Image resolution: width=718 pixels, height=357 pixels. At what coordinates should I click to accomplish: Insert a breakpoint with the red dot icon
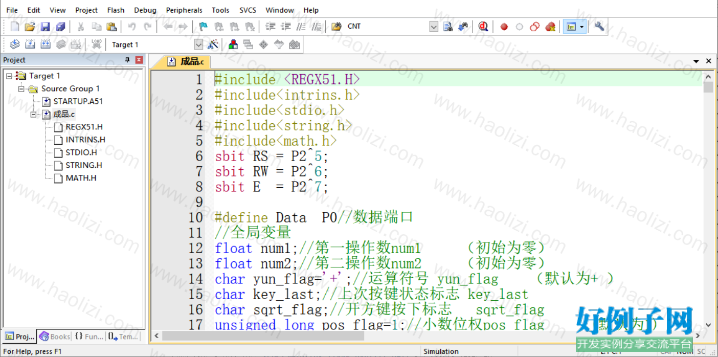pos(504,27)
